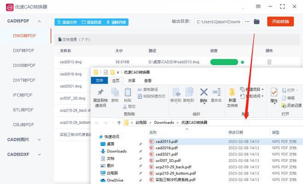Click the 复制 icon in ribbon
Viewport: 303px width, 184px height.
(x=115, y=92)
